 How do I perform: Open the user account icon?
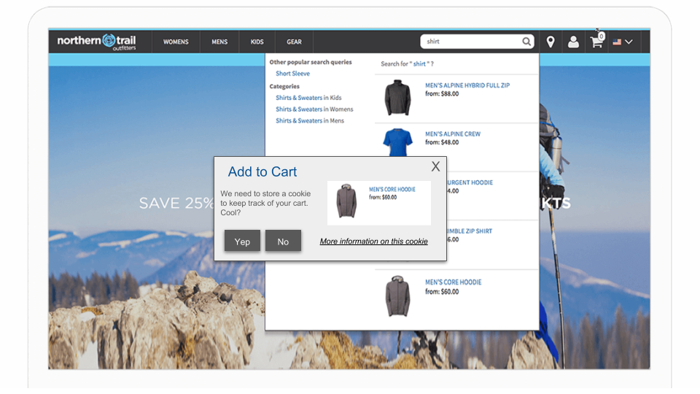[573, 42]
